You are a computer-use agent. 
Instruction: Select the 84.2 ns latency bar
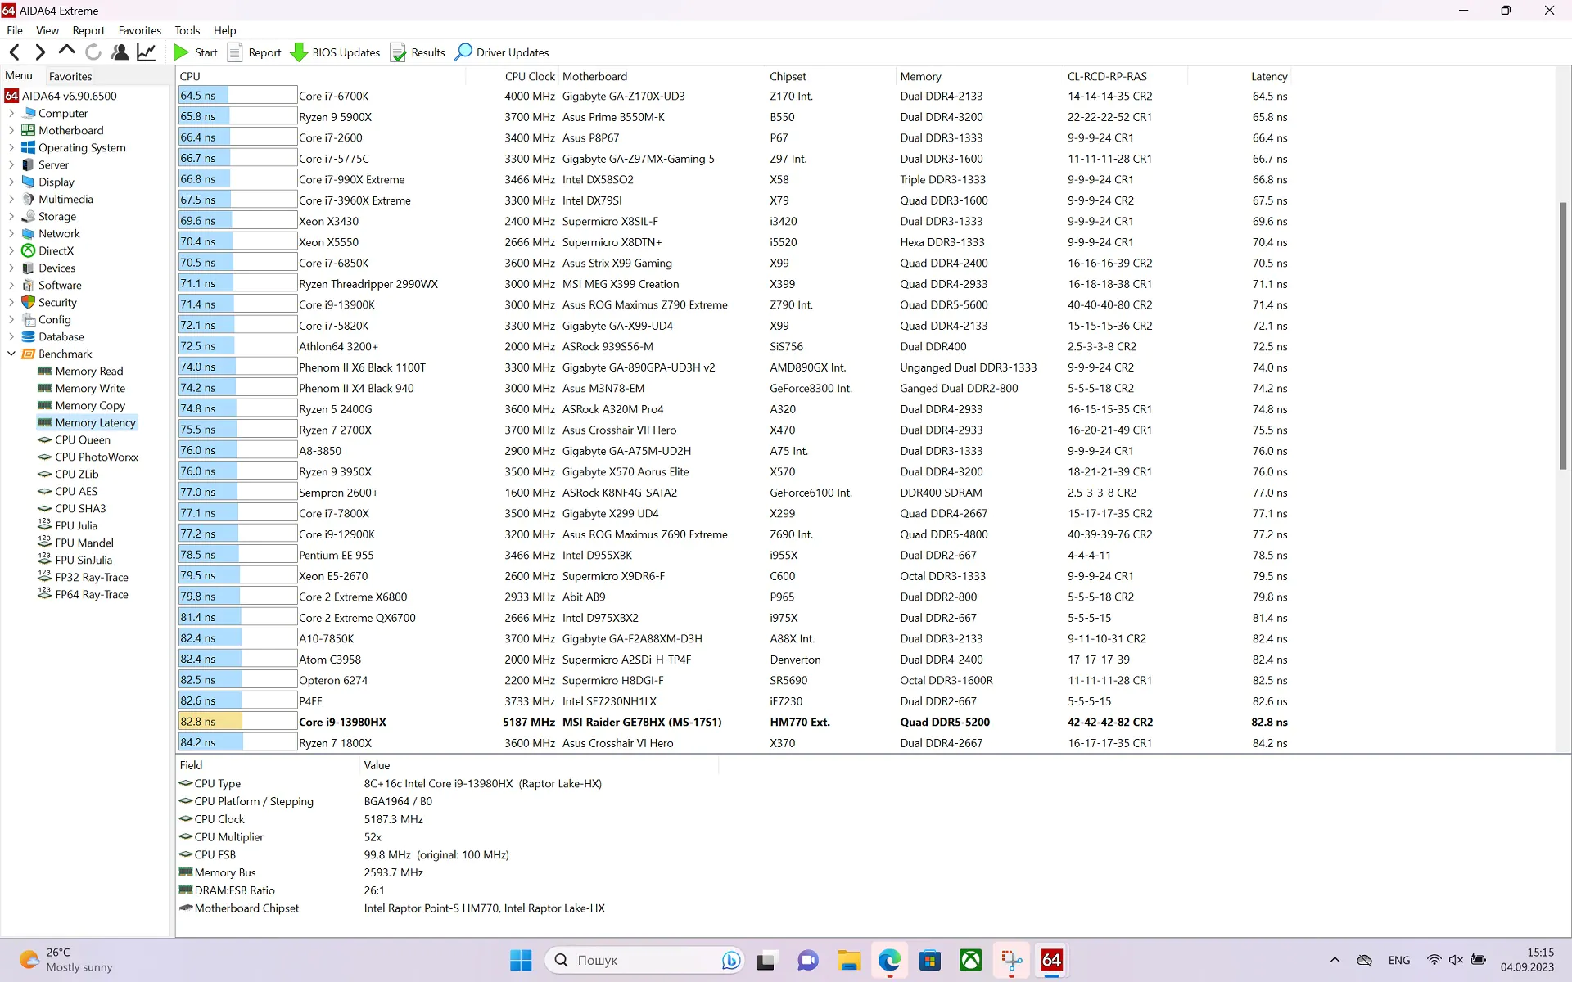point(237,743)
